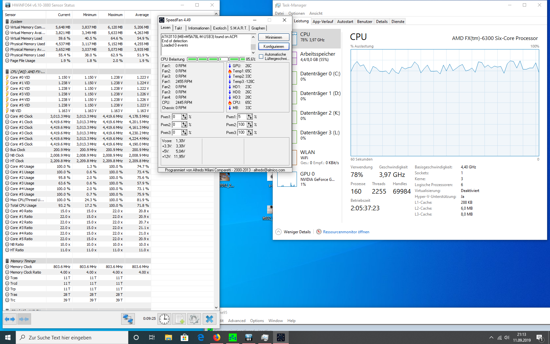This screenshot has width=550, height=344.
Task: Click the Wi-Fi network tray icon
Action: (x=500, y=337)
